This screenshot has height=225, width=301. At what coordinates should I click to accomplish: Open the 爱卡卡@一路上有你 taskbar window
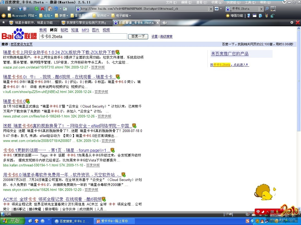115,221
